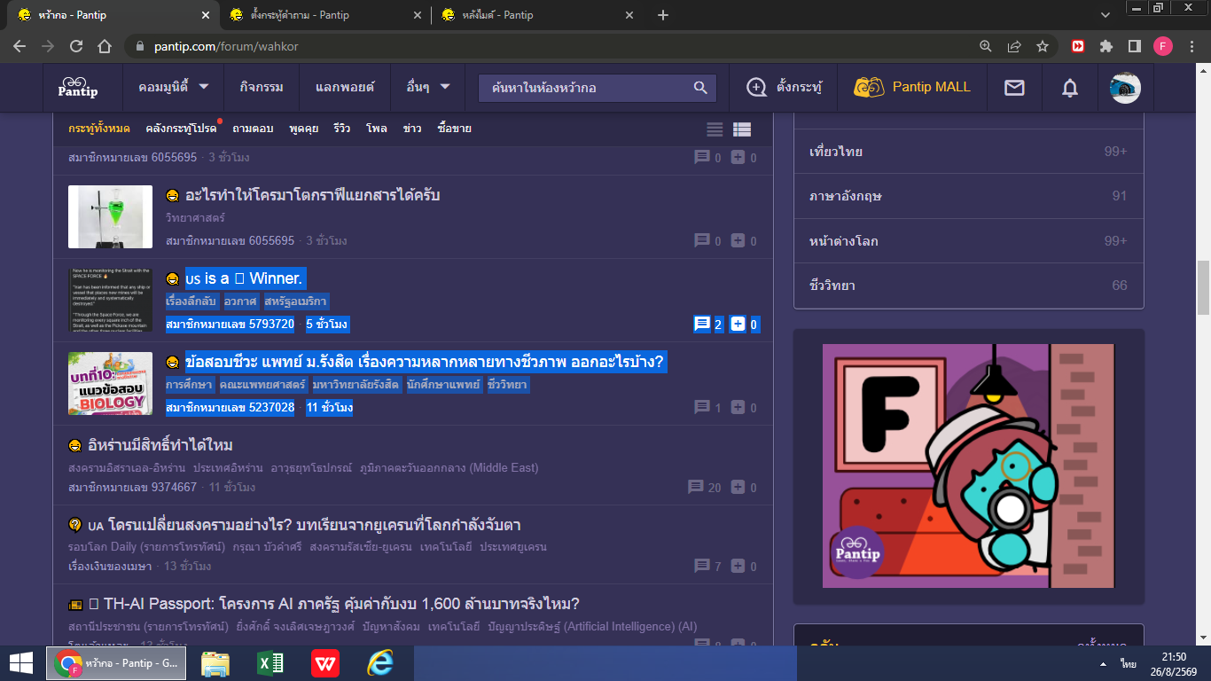Image resolution: width=1211 pixels, height=681 pixels.
Task: Open the BIOLOGY thread thumbnail image
Action: coord(111,384)
